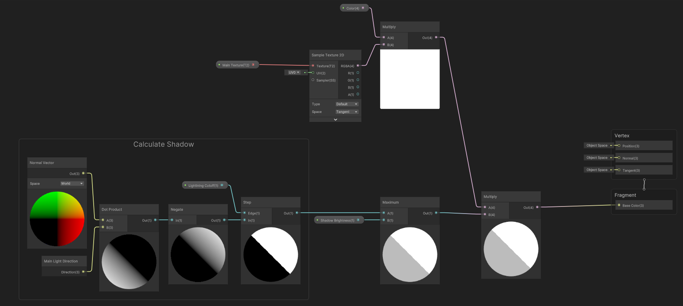Screen dimensions: 683x306
Task: Click the Normal Vector color sphere preview
Action: 57,219
